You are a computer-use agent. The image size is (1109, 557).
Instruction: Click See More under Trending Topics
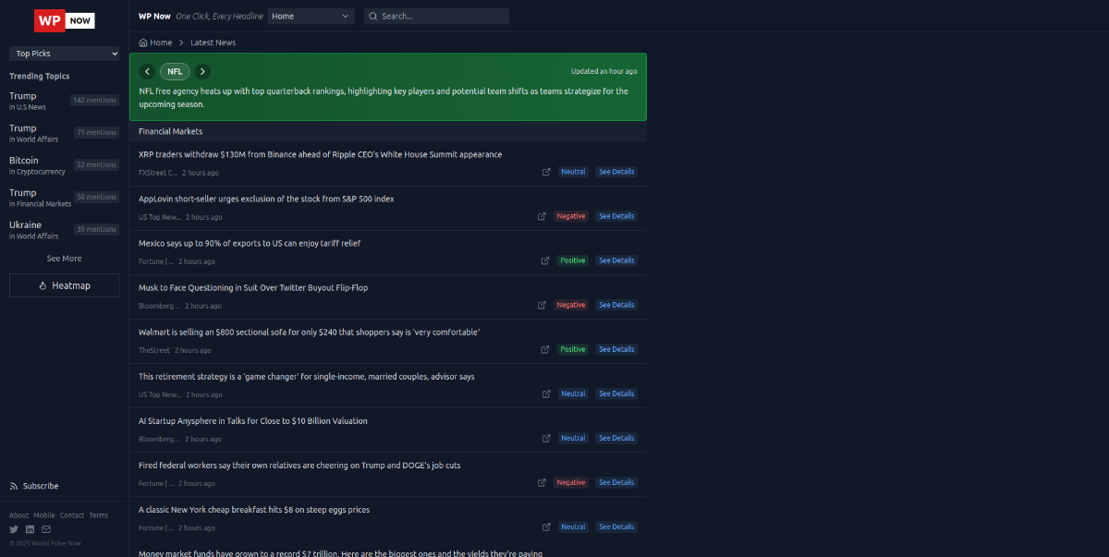[x=65, y=259]
